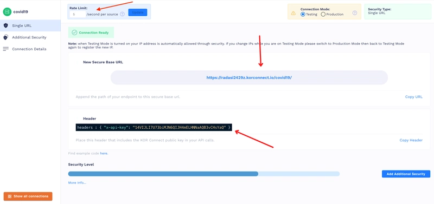Click the Single URL shield icon

(x=5, y=25)
